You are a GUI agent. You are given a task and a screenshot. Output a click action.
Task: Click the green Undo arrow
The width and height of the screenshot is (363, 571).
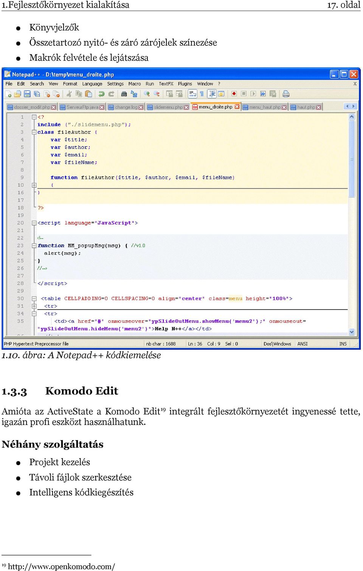click(101, 94)
